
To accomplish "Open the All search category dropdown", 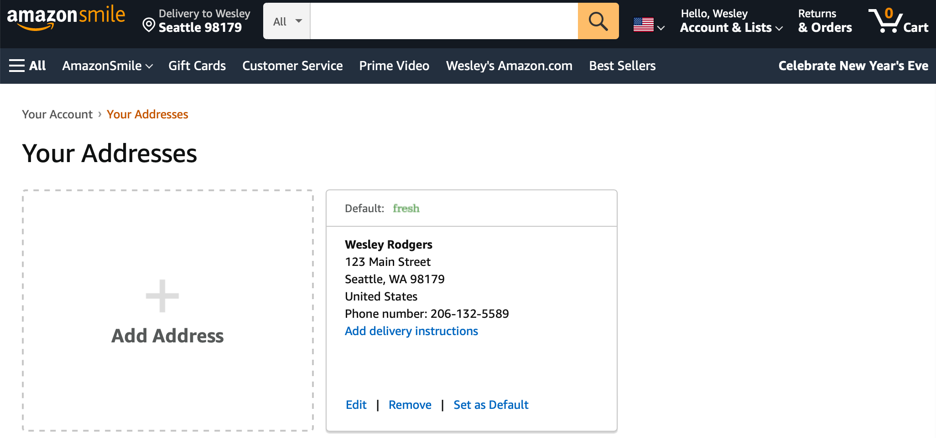I will coord(286,20).
